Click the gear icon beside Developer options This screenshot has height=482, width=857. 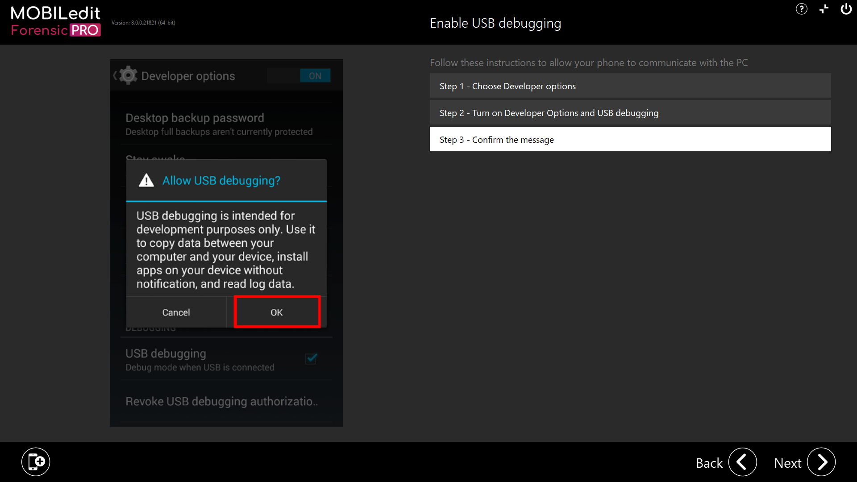128,75
